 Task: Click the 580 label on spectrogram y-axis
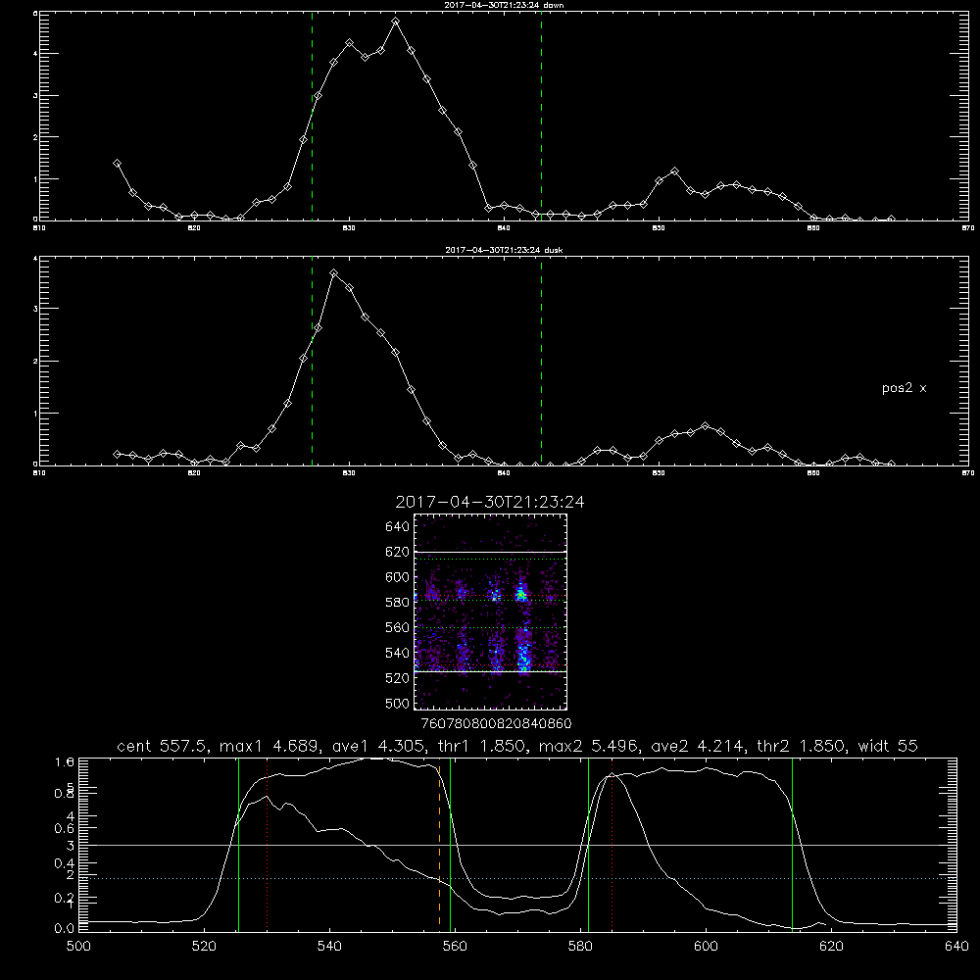click(x=398, y=603)
